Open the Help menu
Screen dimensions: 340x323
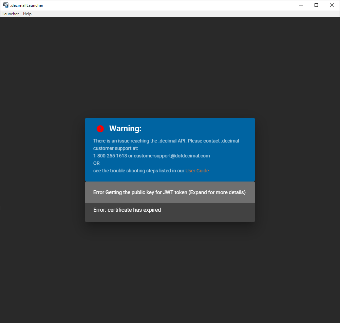tap(27, 14)
